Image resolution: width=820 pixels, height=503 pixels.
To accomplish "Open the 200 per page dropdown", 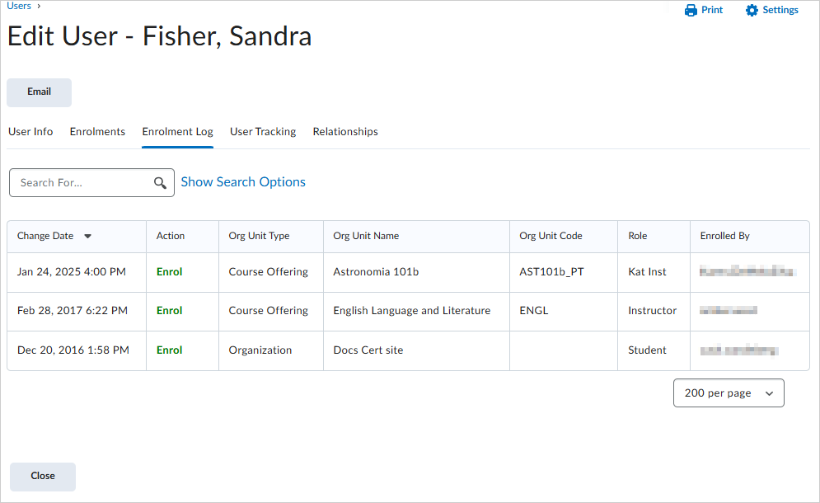I will (x=729, y=393).
